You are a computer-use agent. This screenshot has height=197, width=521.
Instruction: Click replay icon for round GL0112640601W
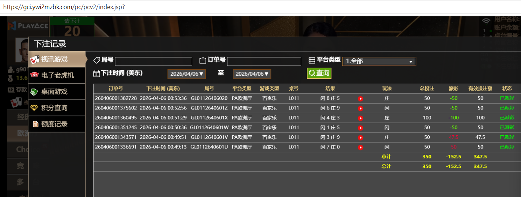360,128
